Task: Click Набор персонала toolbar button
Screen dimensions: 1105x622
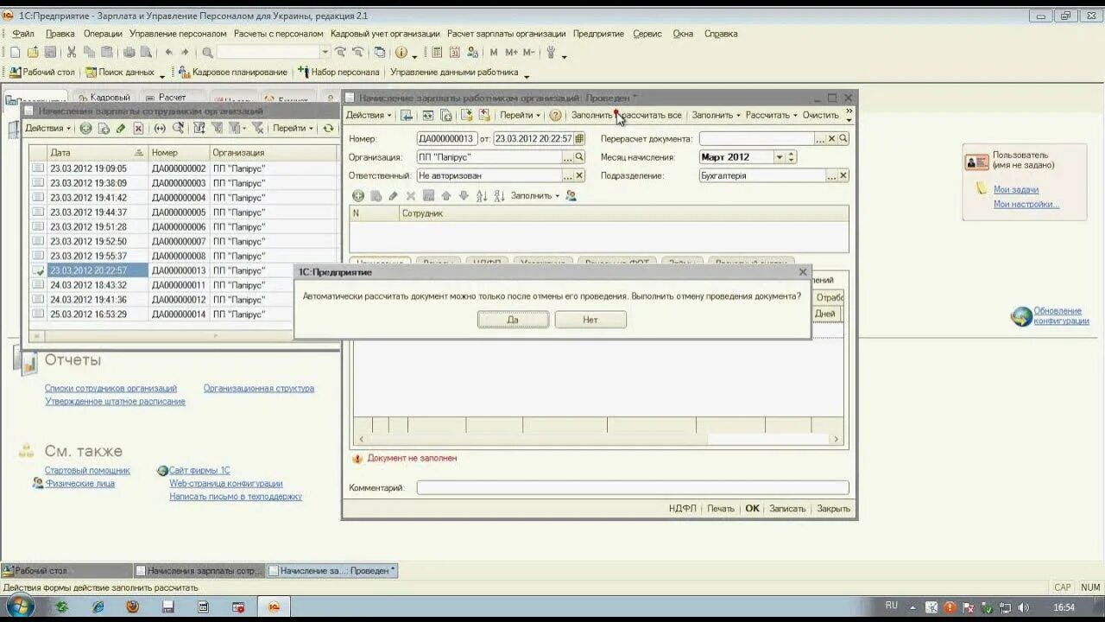Action: click(x=338, y=73)
